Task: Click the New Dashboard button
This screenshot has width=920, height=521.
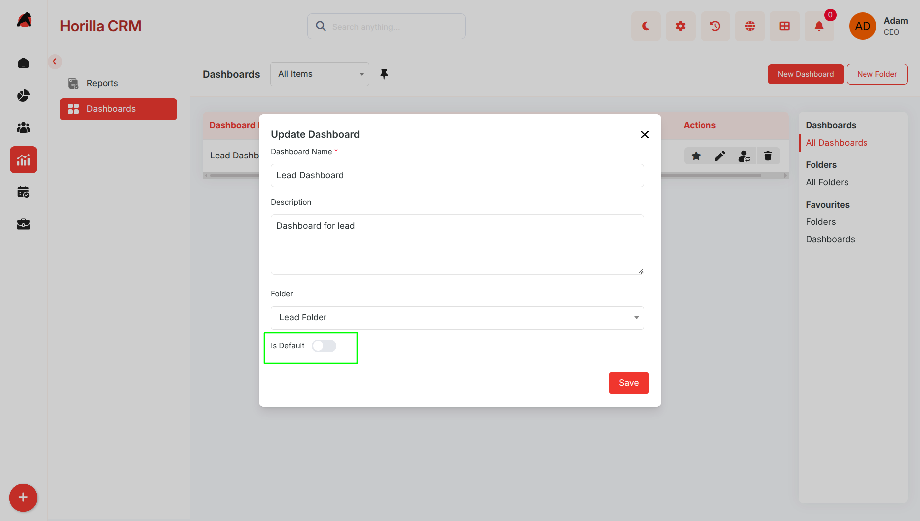Action: pos(806,74)
